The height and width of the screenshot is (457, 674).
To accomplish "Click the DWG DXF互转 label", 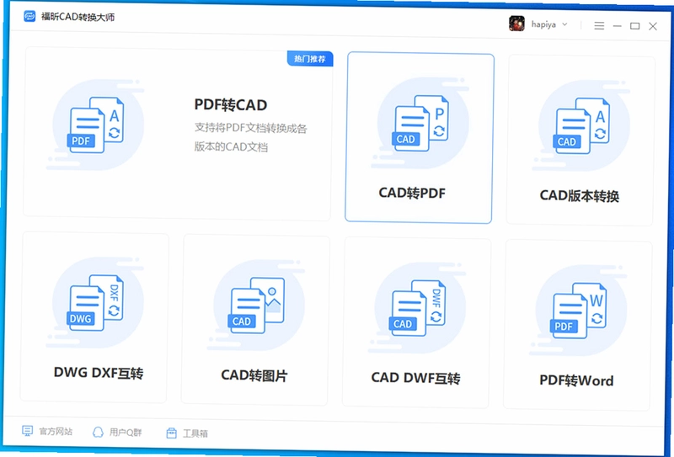I will click(99, 373).
